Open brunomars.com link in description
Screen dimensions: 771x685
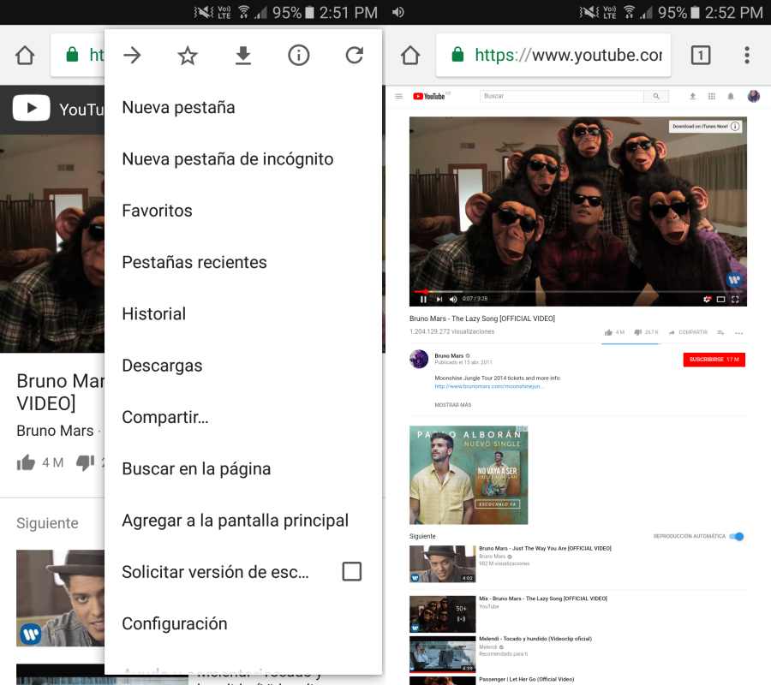point(489,387)
